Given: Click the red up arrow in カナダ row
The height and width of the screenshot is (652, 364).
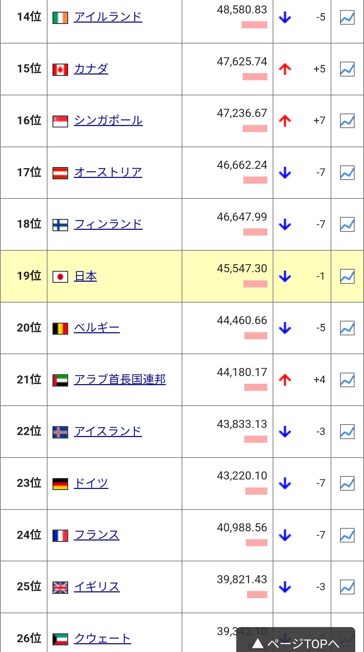Looking at the screenshot, I should tap(285, 69).
